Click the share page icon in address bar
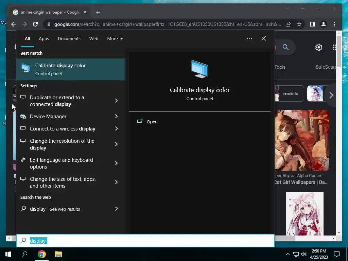 click(288, 24)
